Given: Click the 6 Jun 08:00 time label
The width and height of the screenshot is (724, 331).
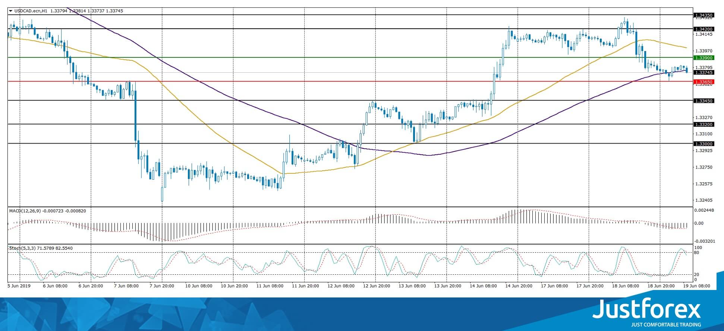Looking at the screenshot, I should tap(55, 286).
